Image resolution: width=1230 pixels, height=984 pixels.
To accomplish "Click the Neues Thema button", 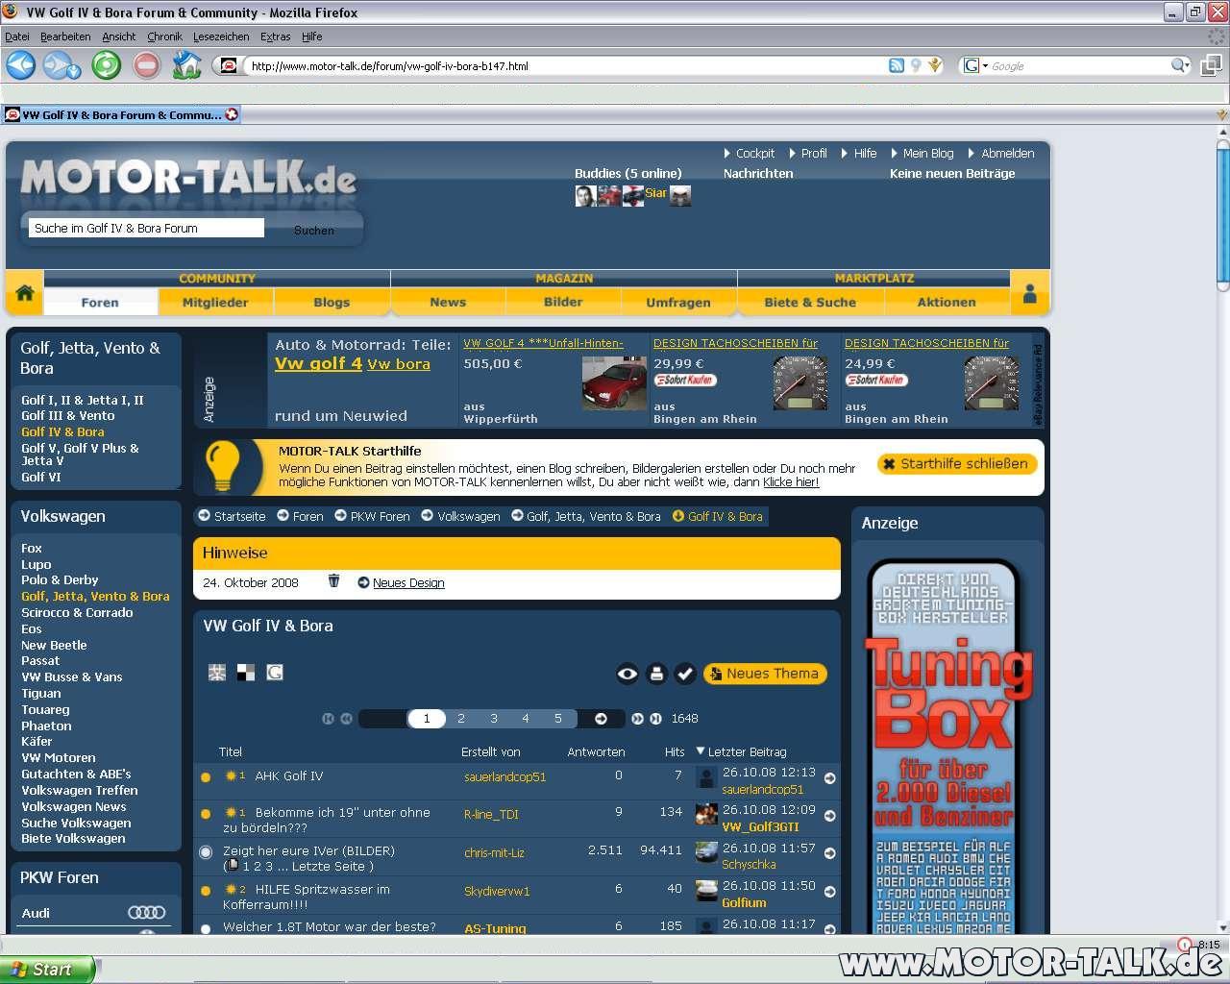I will point(765,674).
